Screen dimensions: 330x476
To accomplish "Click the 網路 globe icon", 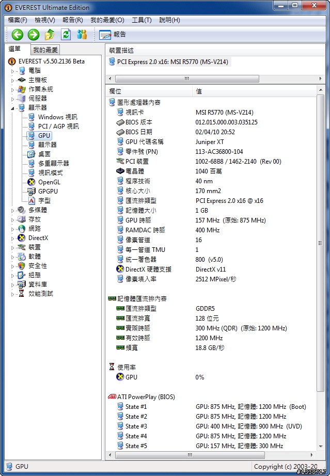I will click(22, 229).
